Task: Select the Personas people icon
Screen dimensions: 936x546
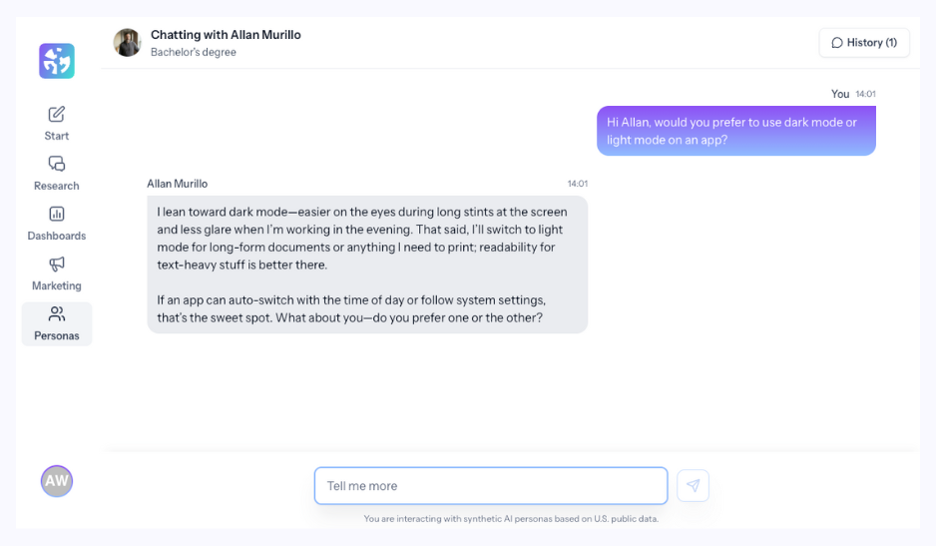Action: [57, 313]
